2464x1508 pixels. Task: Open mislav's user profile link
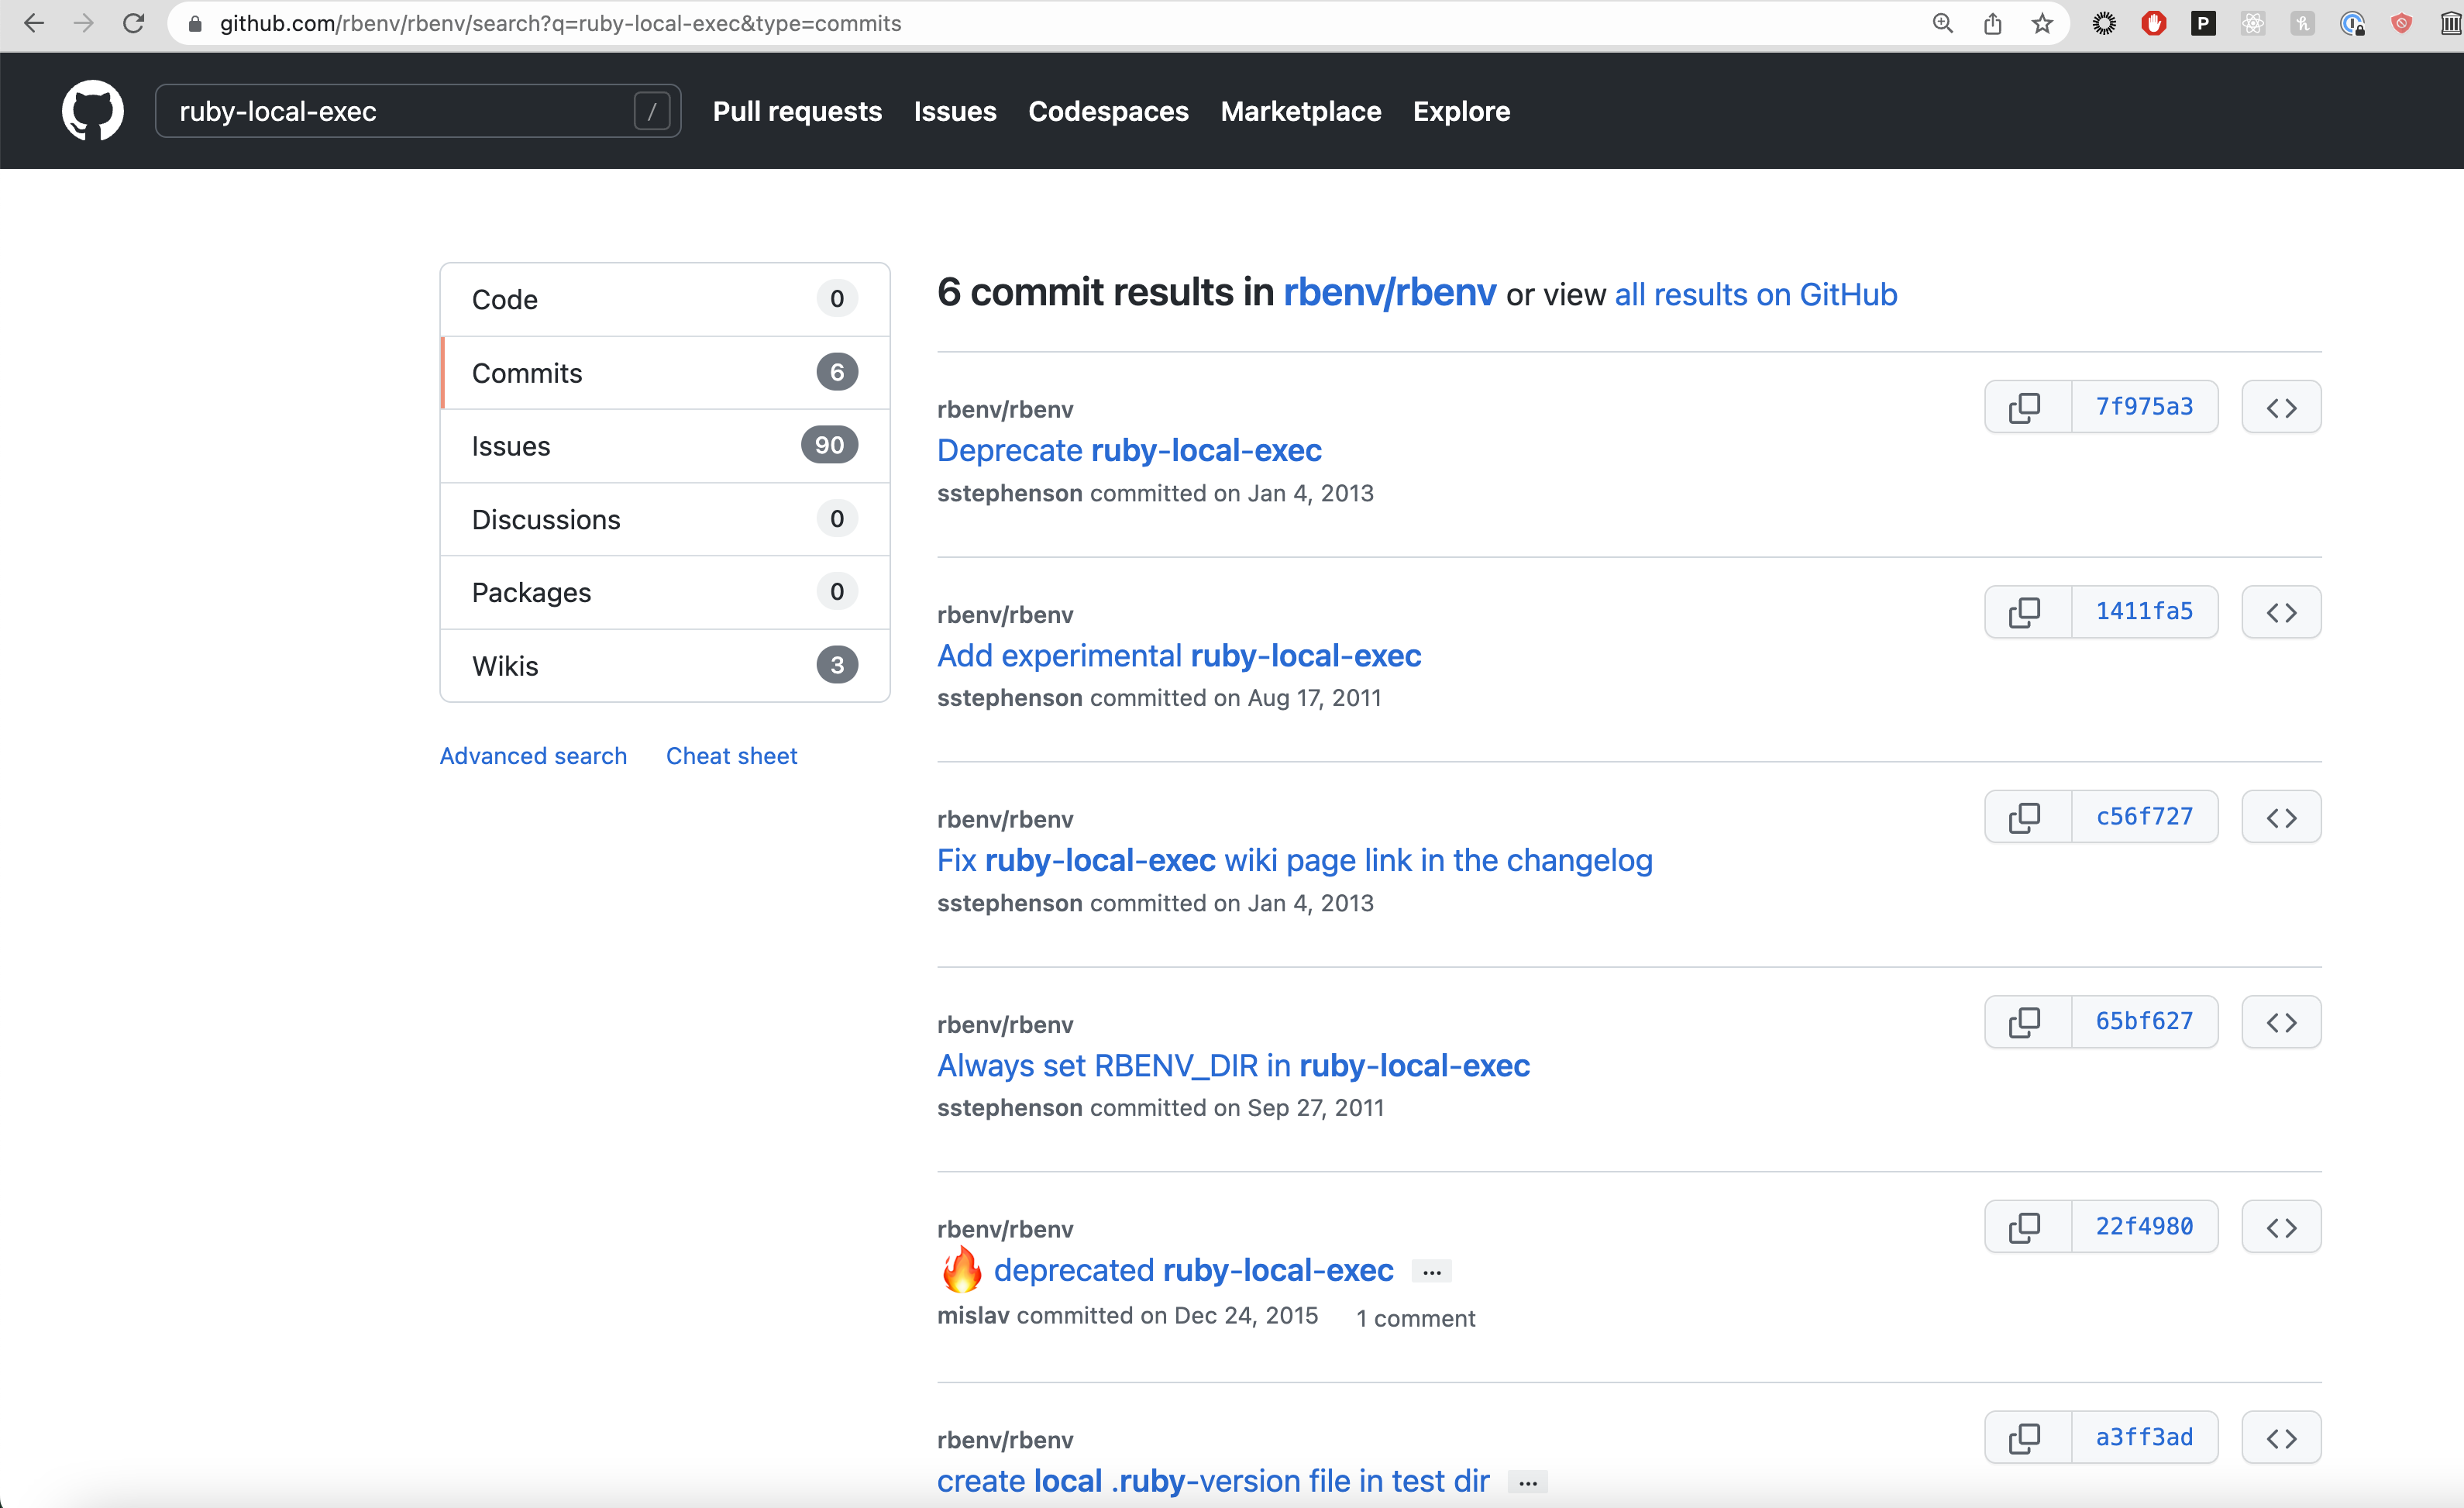[x=973, y=1316]
